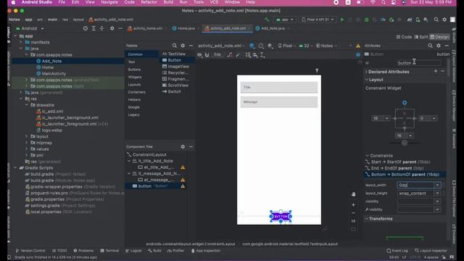Open the Terminal tool window
The image size is (464, 261).
pos(109,251)
